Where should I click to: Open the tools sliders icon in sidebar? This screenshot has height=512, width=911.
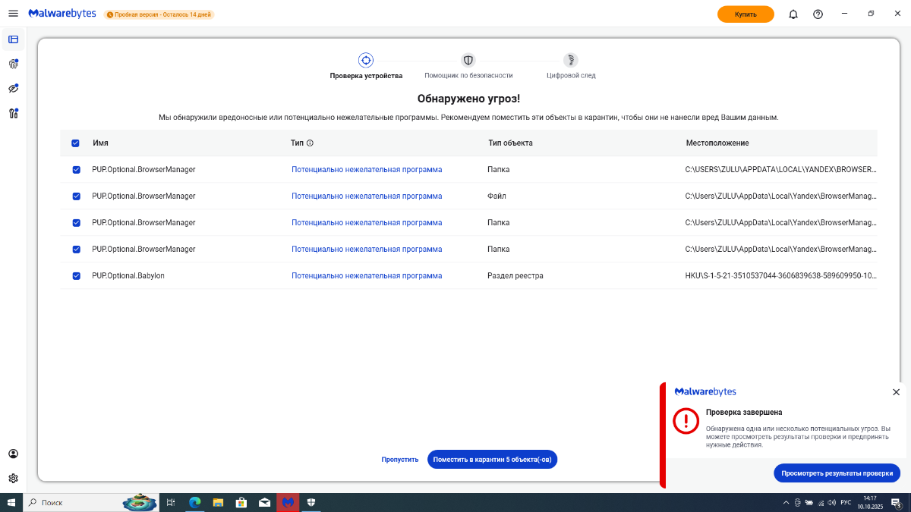coord(13,113)
